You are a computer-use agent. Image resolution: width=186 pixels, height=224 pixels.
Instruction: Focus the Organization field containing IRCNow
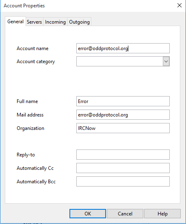(x=123, y=128)
